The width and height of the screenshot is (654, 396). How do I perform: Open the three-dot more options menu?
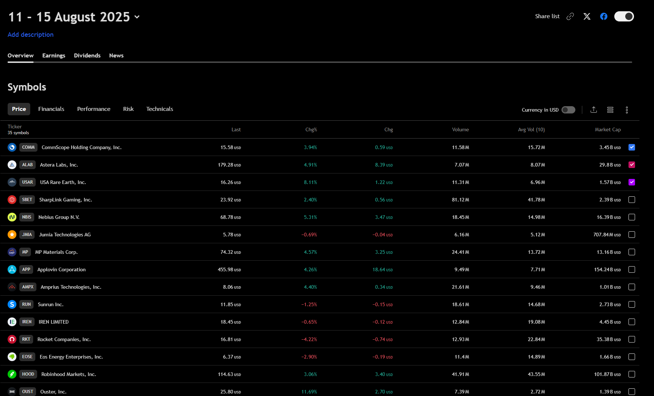coord(627,110)
